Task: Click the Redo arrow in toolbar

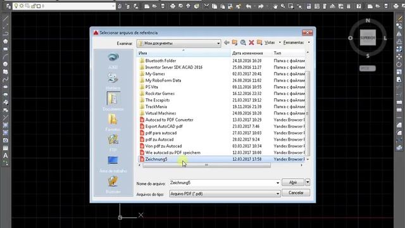Action: 261,6
